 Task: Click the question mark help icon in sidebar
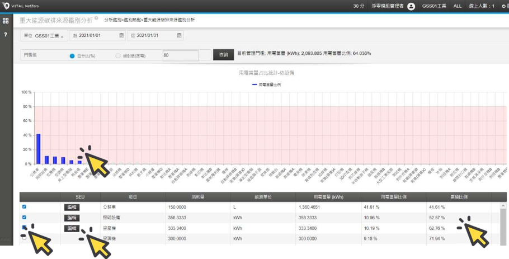pyautogui.click(x=6, y=35)
